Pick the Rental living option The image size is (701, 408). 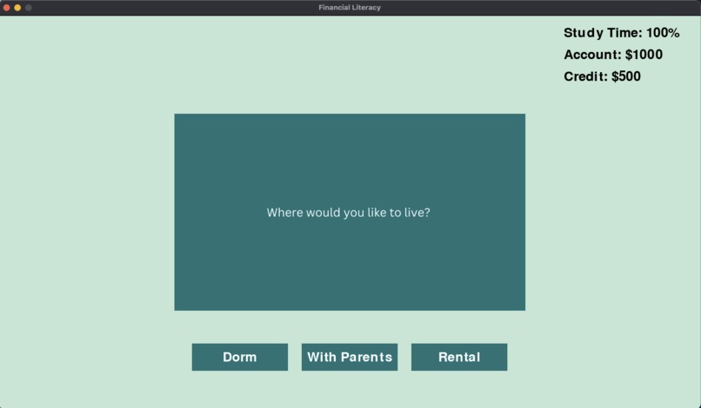[459, 357]
